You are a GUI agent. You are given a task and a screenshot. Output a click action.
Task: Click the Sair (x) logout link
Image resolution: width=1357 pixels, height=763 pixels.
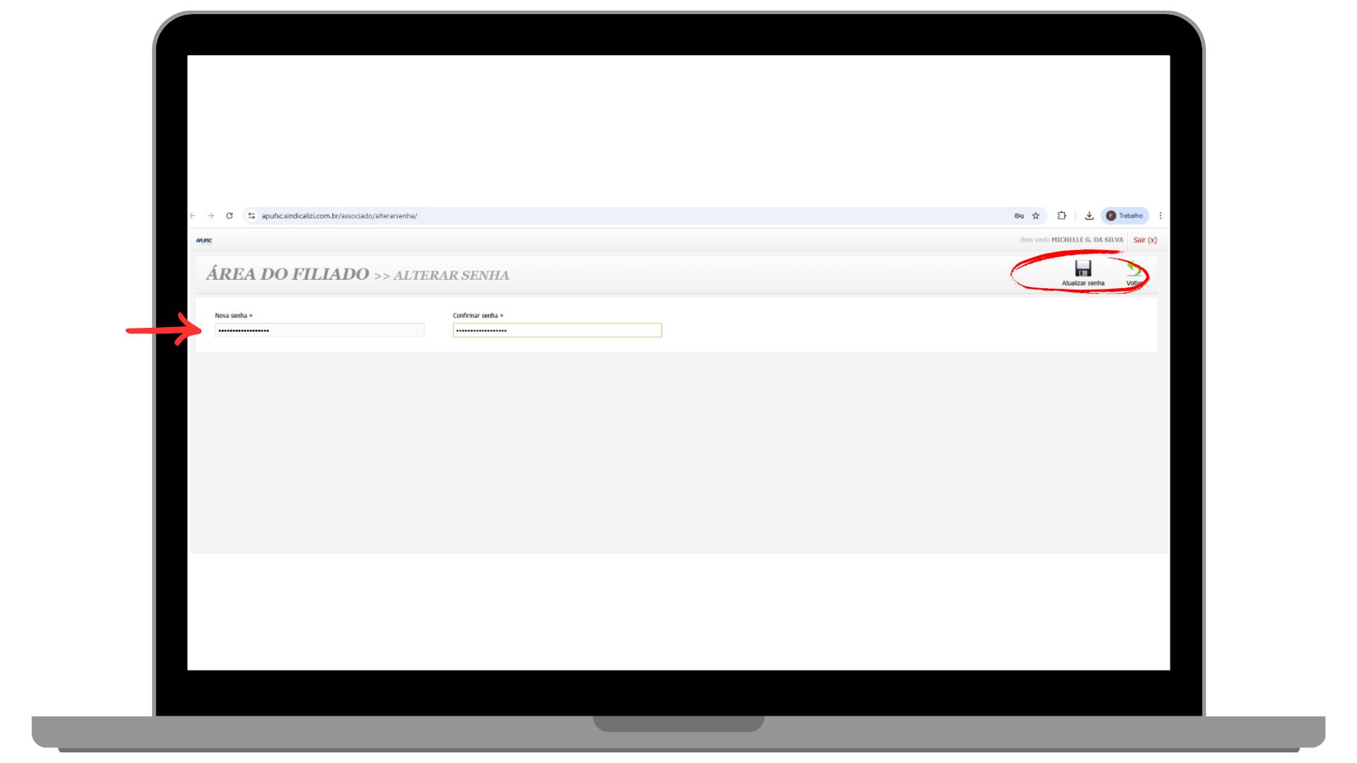pyautogui.click(x=1144, y=240)
